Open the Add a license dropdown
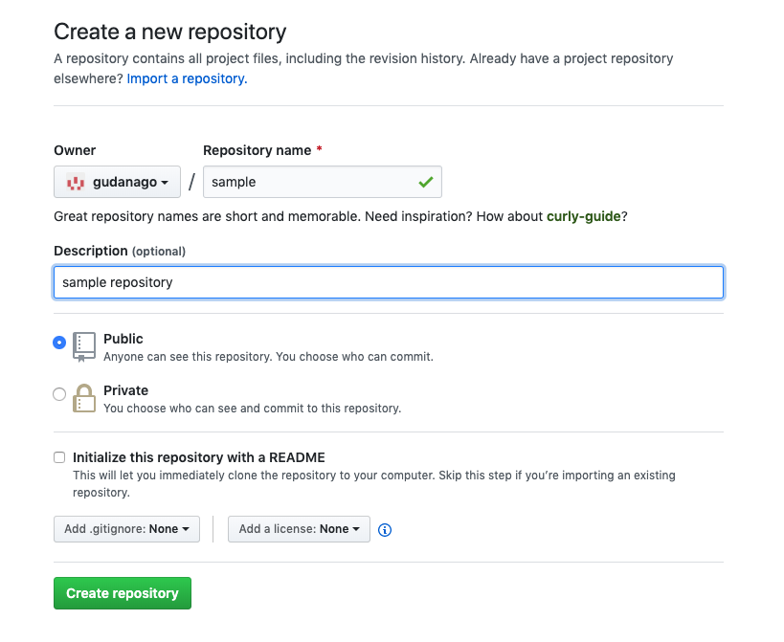Viewport: 784px width, 642px height. tap(299, 528)
